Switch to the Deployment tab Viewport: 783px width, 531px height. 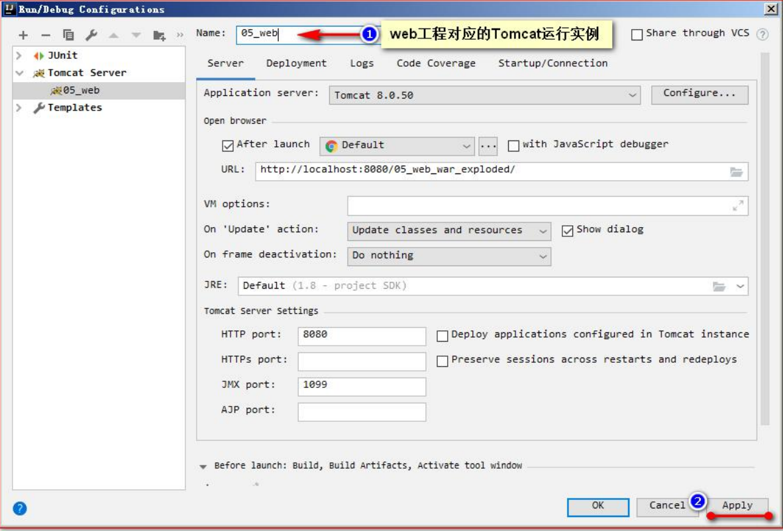coord(297,64)
